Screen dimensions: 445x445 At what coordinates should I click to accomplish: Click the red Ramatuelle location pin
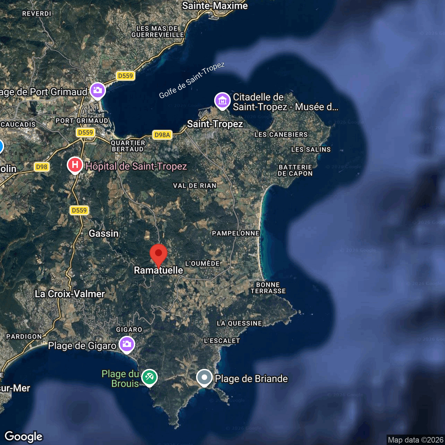[x=159, y=256]
